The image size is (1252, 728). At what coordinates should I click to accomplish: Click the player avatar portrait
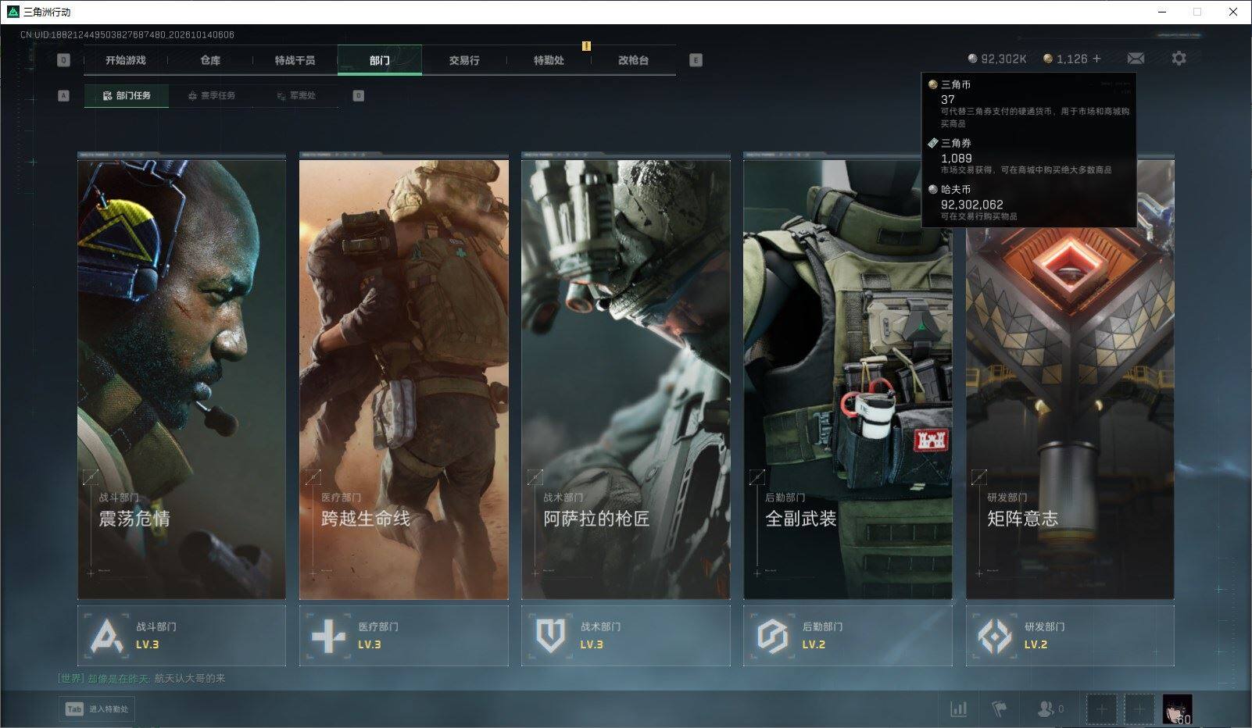1177,709
